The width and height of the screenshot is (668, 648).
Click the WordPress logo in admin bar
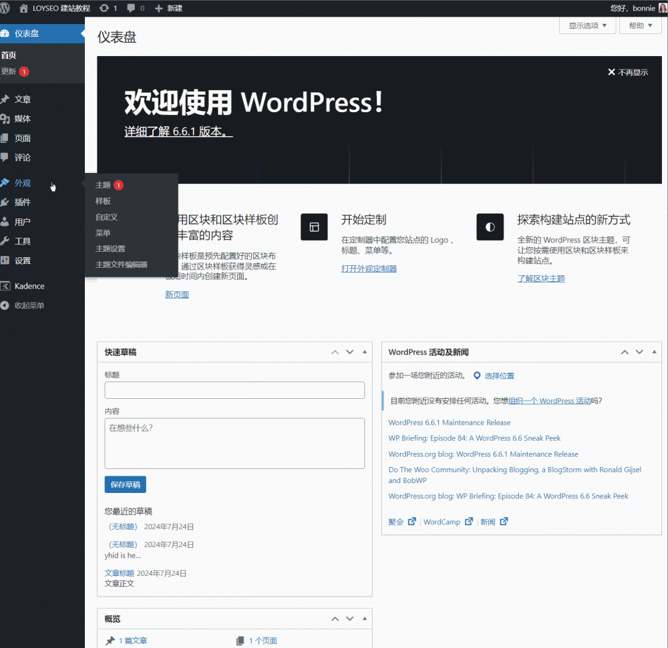point(5,8)
